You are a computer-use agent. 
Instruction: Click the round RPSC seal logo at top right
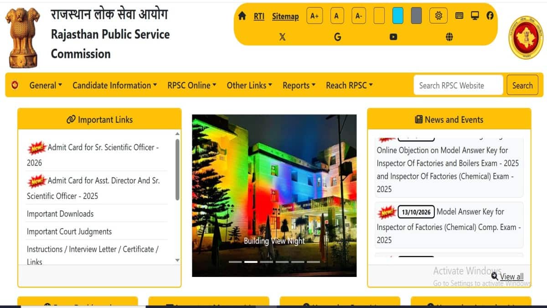tap(526, 37)
